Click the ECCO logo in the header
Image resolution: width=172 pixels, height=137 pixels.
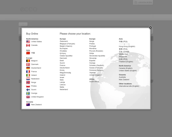tap(29, 9)
